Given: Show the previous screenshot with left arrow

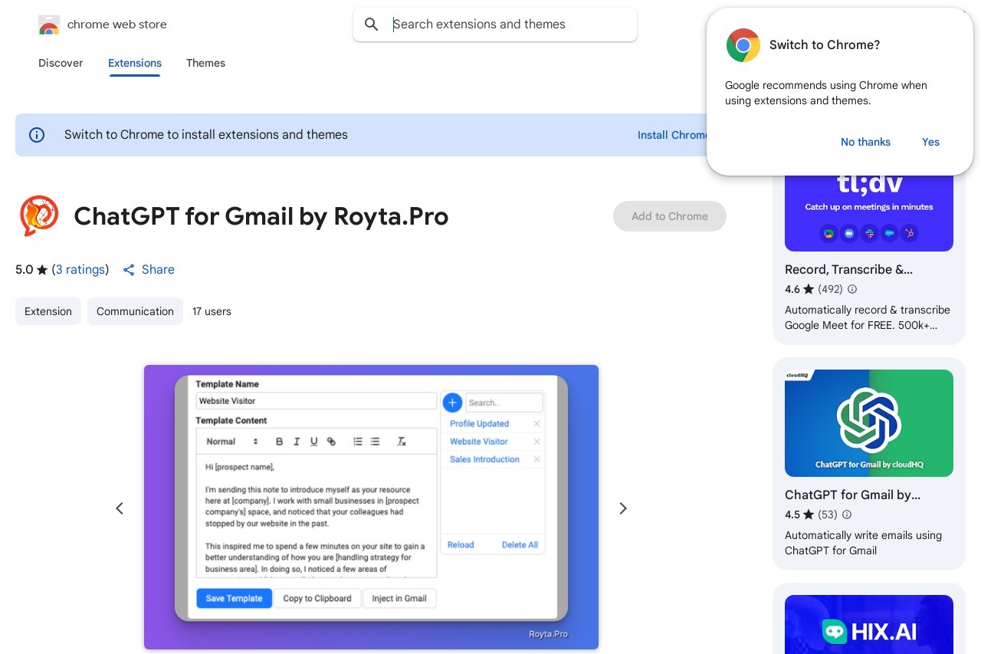Looking at the screenshot, I should pos(120,508).
